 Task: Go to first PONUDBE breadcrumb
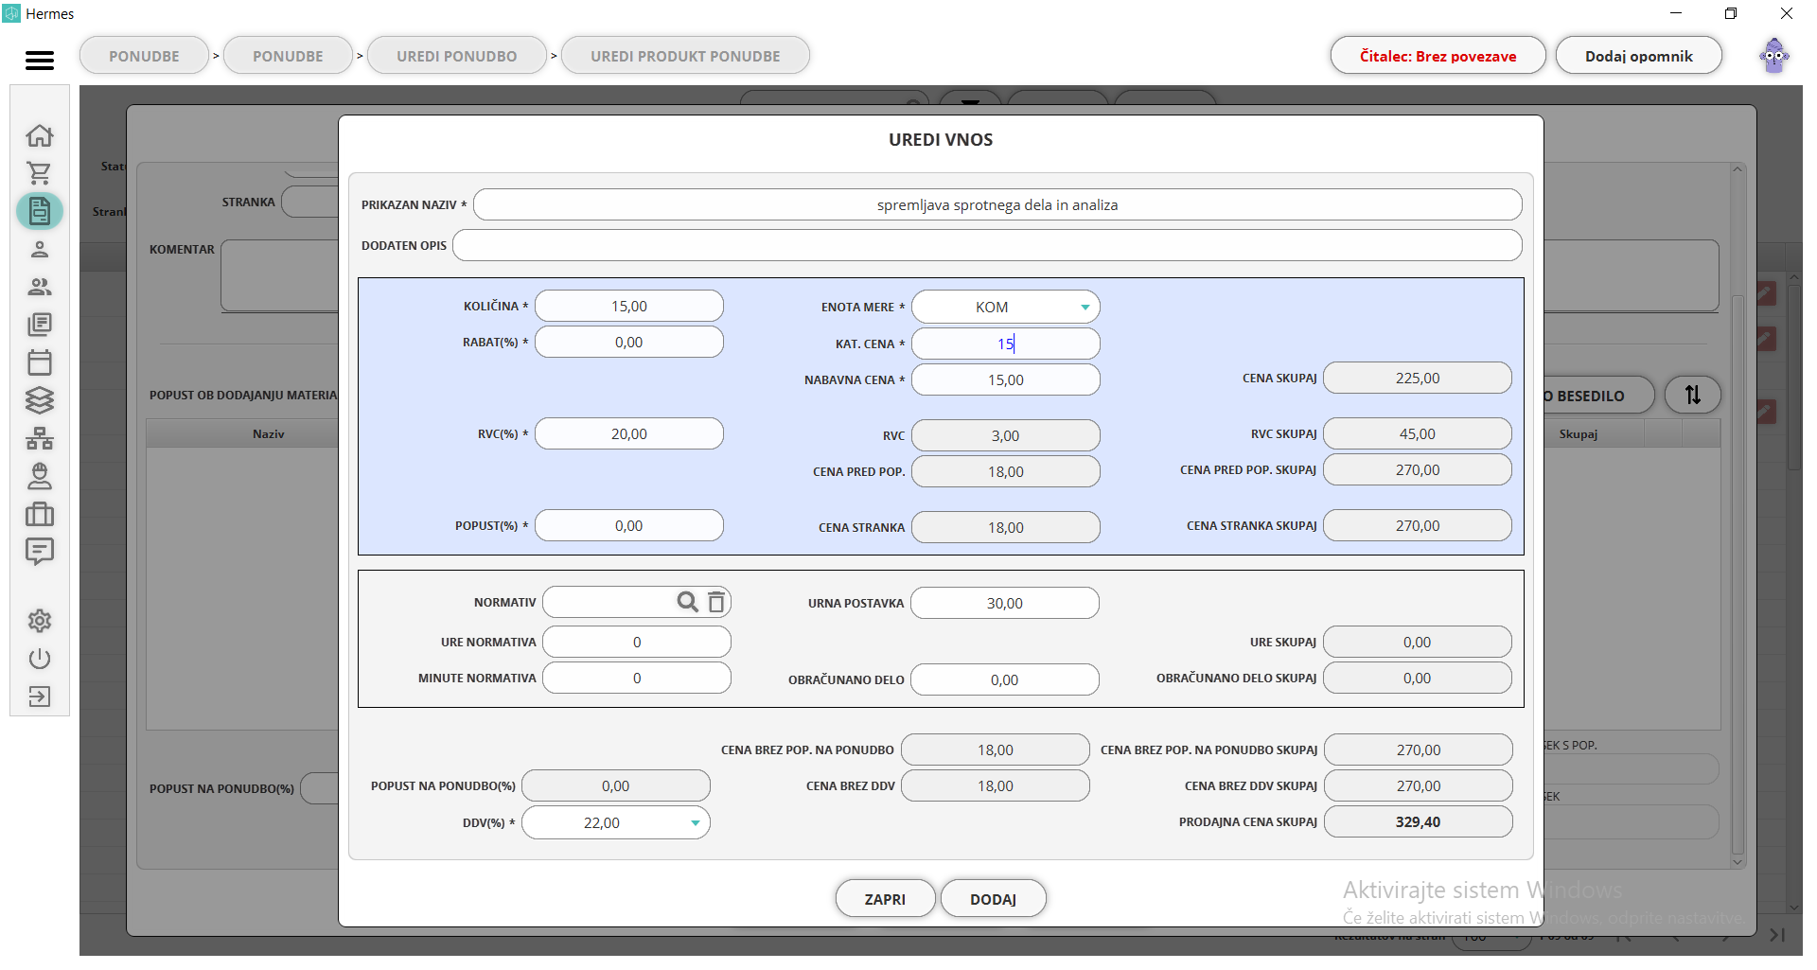(144, 56)
